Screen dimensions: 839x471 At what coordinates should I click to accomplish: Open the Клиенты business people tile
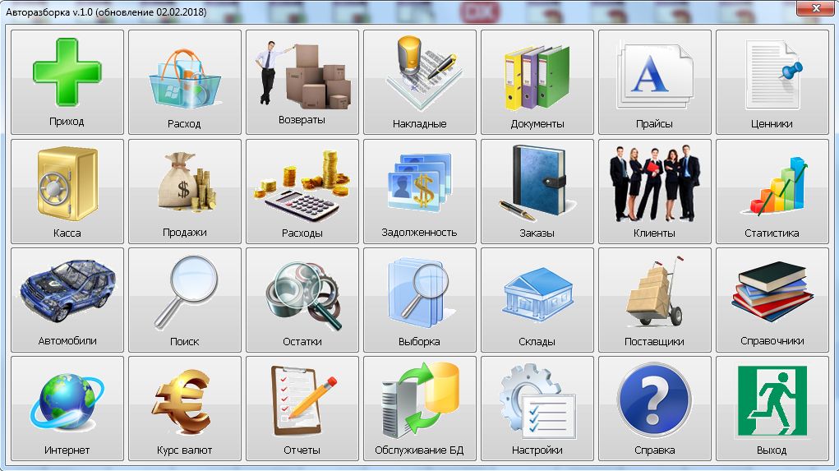click(x=654, y=192)
